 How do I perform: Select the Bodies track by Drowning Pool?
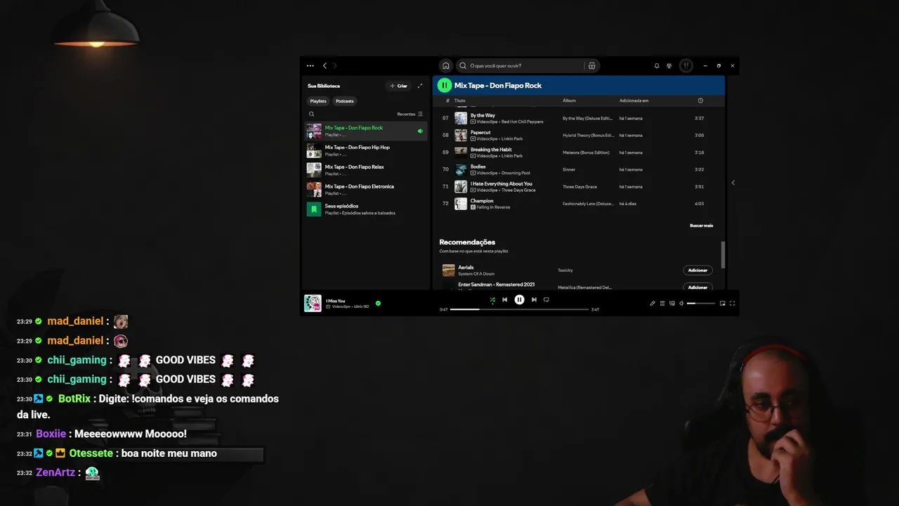point(578,169)
